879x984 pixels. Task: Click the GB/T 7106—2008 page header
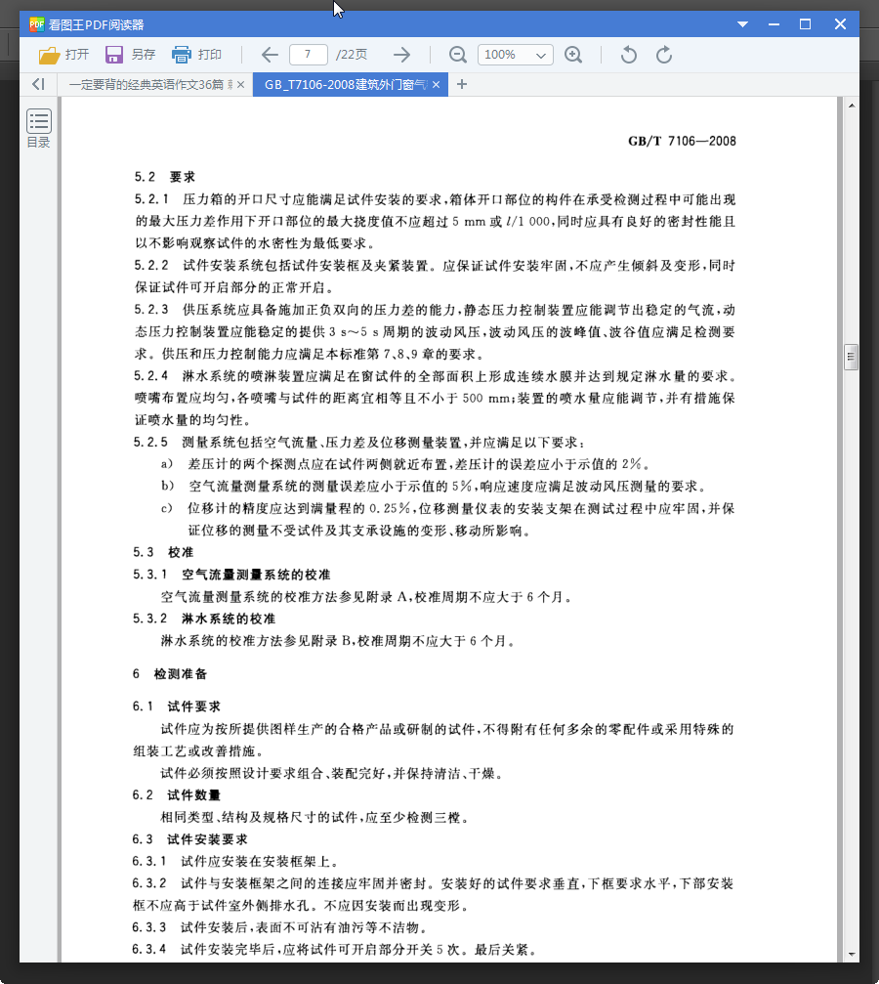tap(682, 141)
